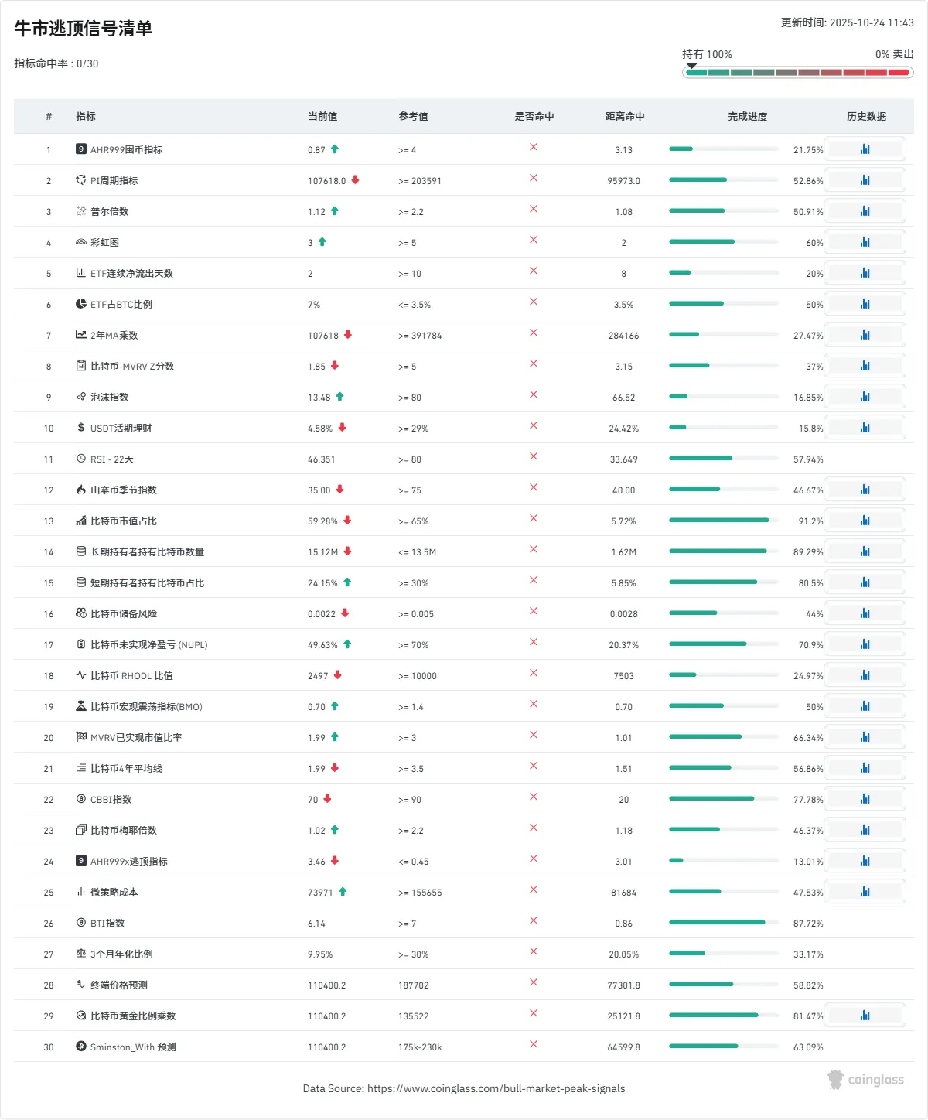Show history chart for 比特币市值占比
The height and width of the screenshot is (1120, 928).
(865, 521)
